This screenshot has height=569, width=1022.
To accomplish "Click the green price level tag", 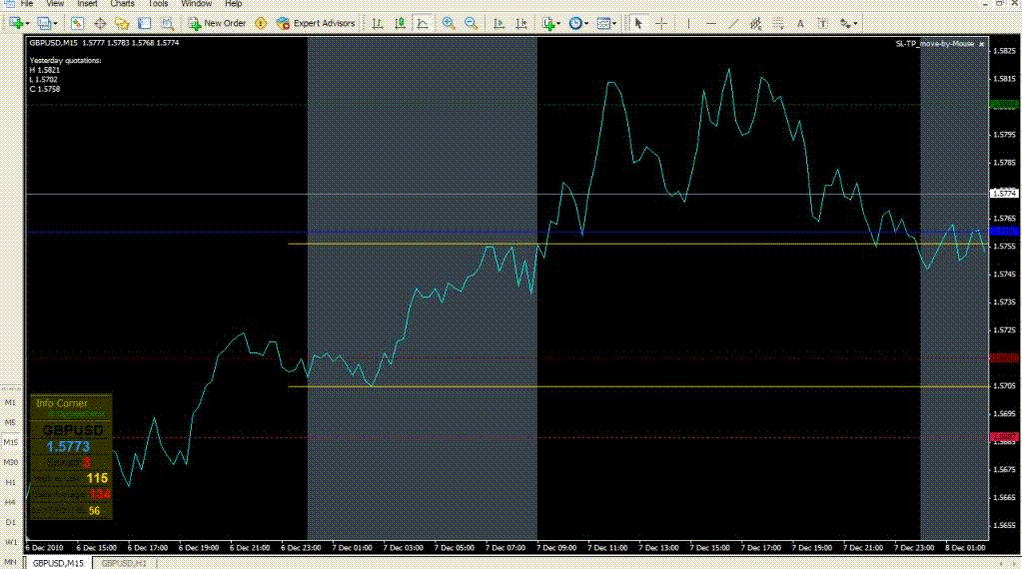I will pyautogui.click(x=1004, y=104).
